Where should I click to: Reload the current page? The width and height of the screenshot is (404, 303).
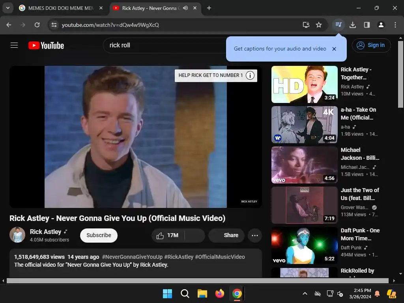(37, 25)
